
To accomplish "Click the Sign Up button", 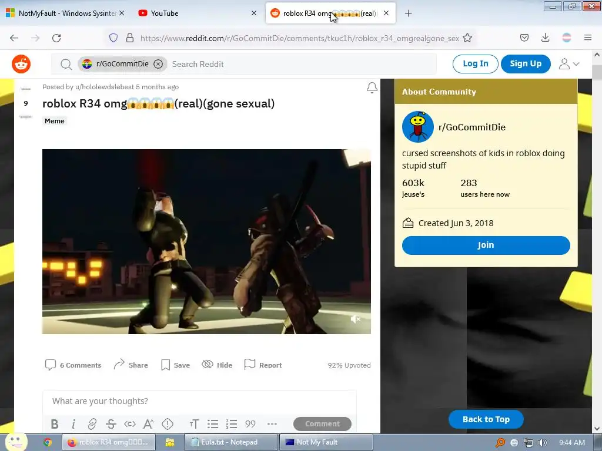I will (526, 63).
